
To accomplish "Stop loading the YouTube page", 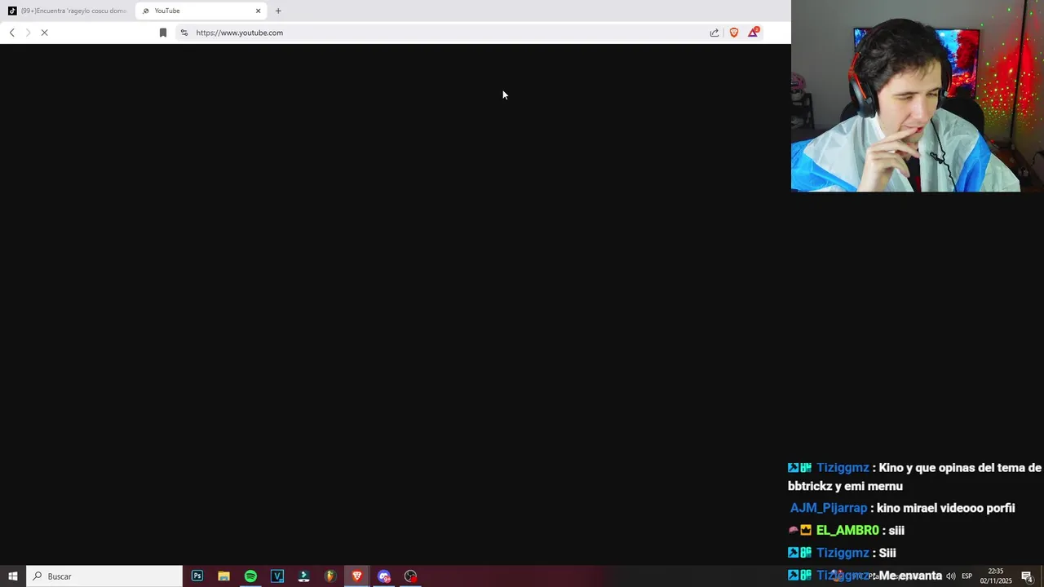I will [45, 33].
